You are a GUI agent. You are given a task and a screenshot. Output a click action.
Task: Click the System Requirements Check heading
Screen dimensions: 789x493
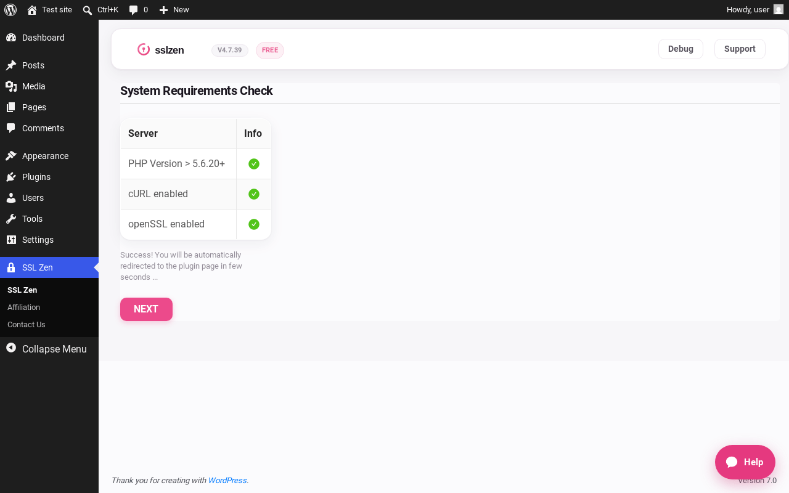[197, 91]
